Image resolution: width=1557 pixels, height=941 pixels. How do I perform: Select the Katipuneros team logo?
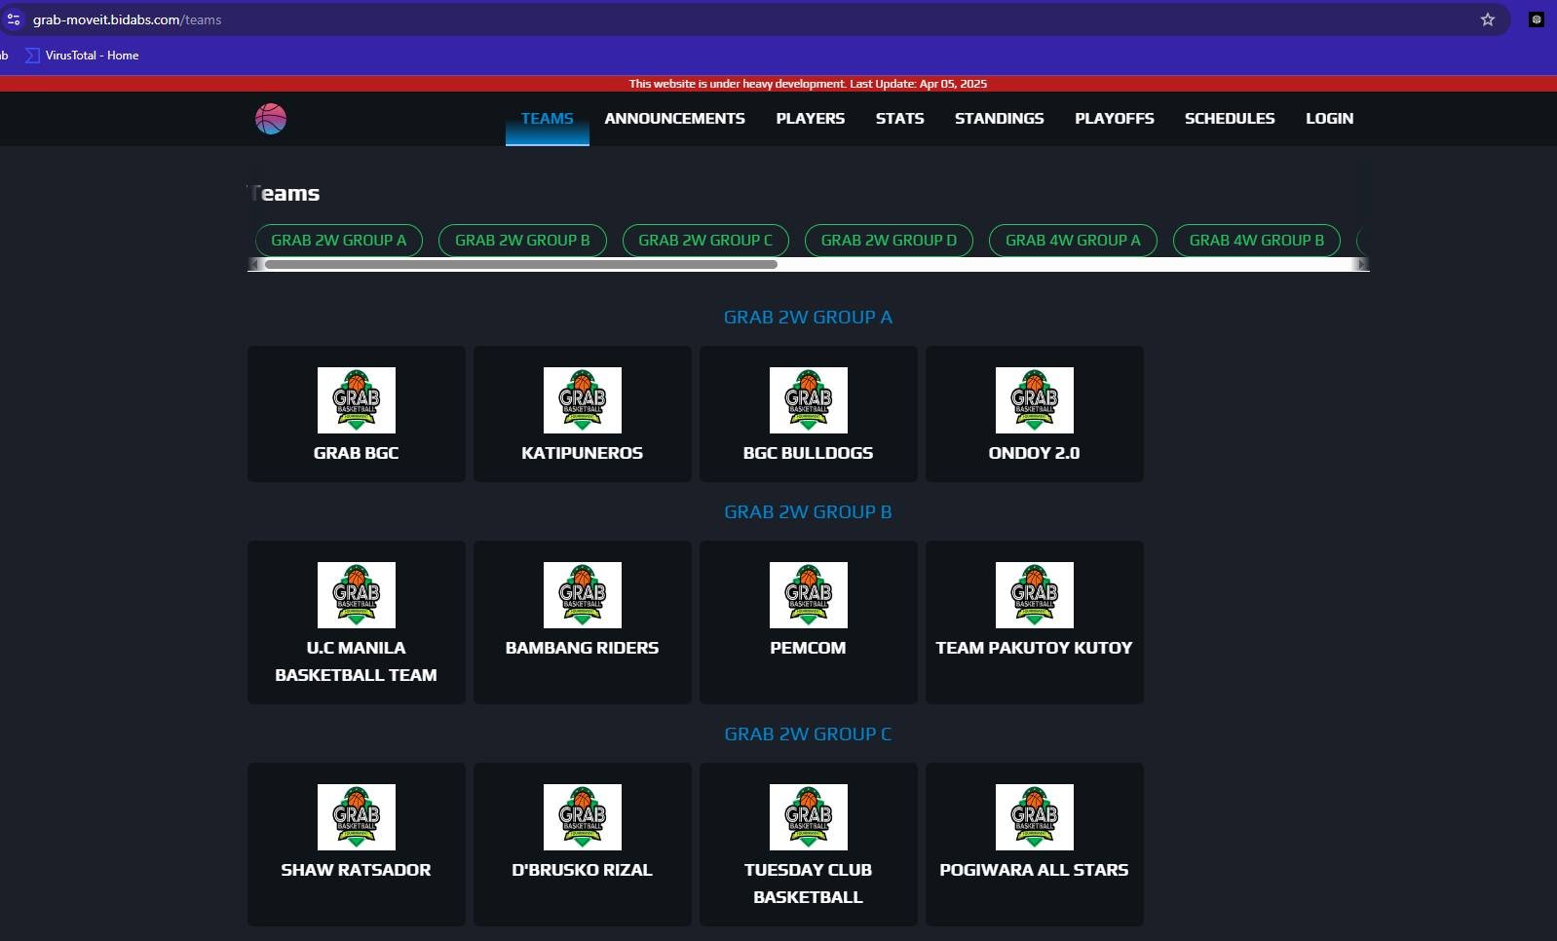[x=582, y=400]
